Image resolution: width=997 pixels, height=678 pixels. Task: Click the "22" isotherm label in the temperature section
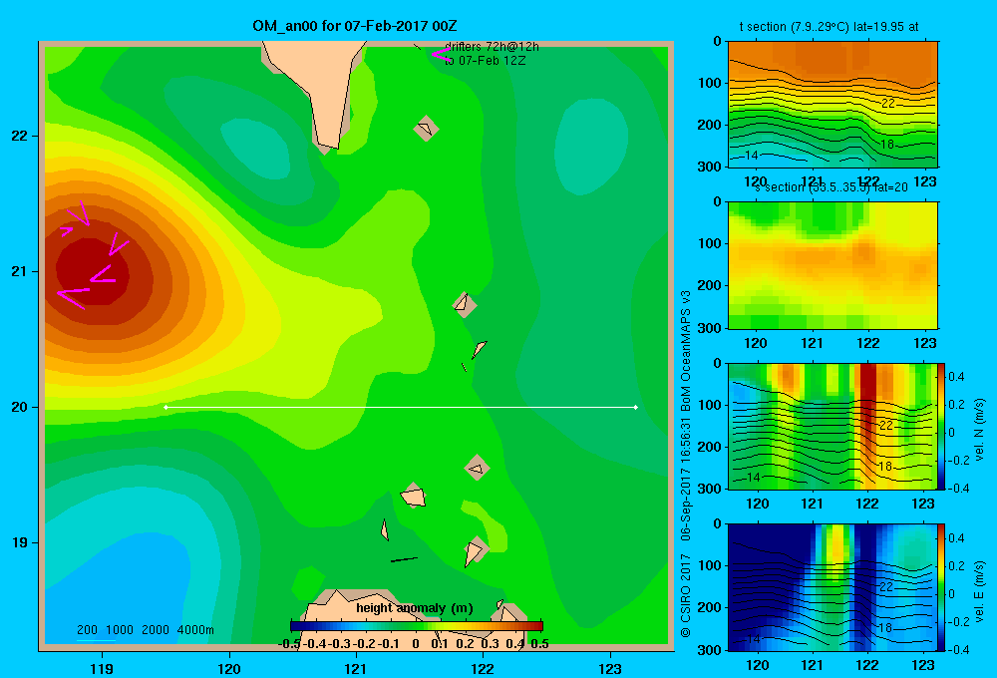tap(888, 103)
